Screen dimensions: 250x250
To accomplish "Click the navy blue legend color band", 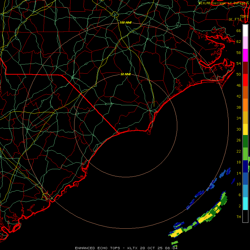I will click(245, 166).
